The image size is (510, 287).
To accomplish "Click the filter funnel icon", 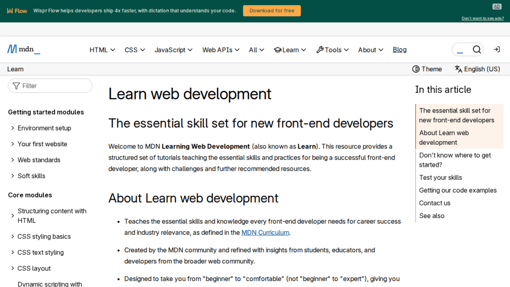I will (16, 86).
